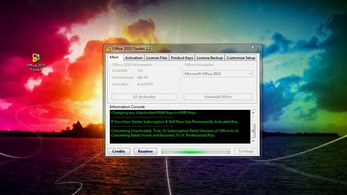Click the console scrollbar up arrow
This screenshot has width=347, height=195.
253,113
